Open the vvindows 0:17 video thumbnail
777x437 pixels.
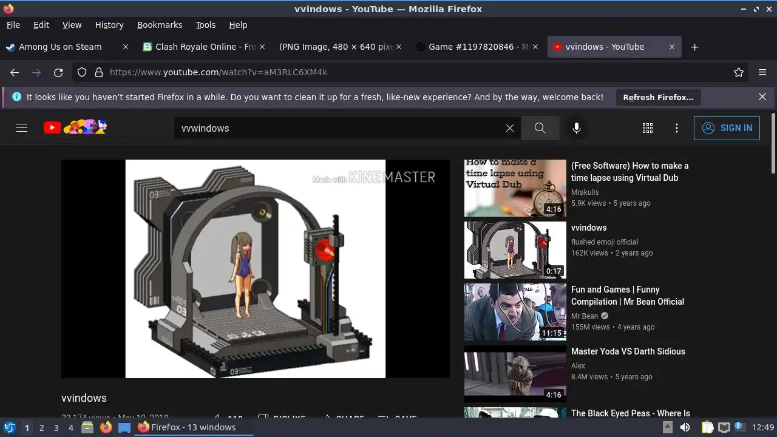click(515, 250)
